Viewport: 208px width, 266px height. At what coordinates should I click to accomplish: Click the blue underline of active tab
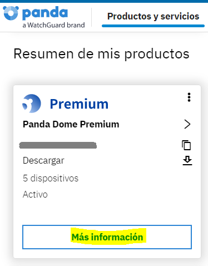[x=153, y=26]
